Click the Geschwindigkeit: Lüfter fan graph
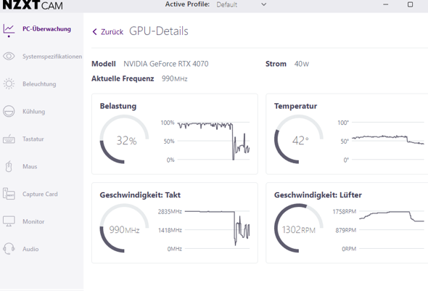Viewport: 428px width, 291px height. 392,230
